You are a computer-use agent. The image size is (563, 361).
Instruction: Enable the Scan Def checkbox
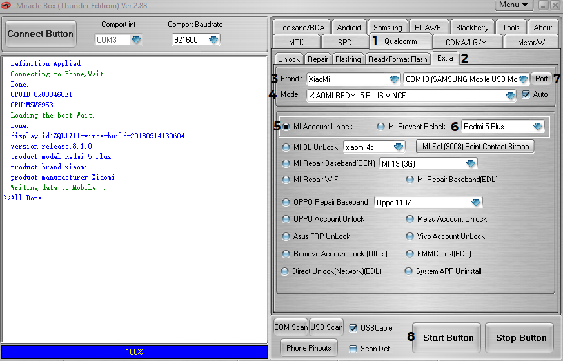tap(353, 349)
